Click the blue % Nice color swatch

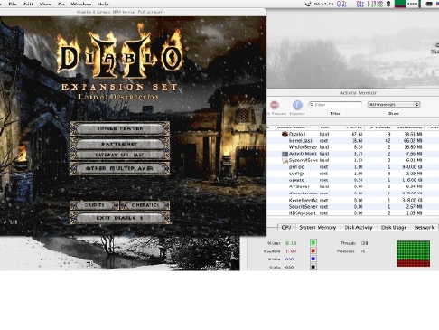pos(313,259)
